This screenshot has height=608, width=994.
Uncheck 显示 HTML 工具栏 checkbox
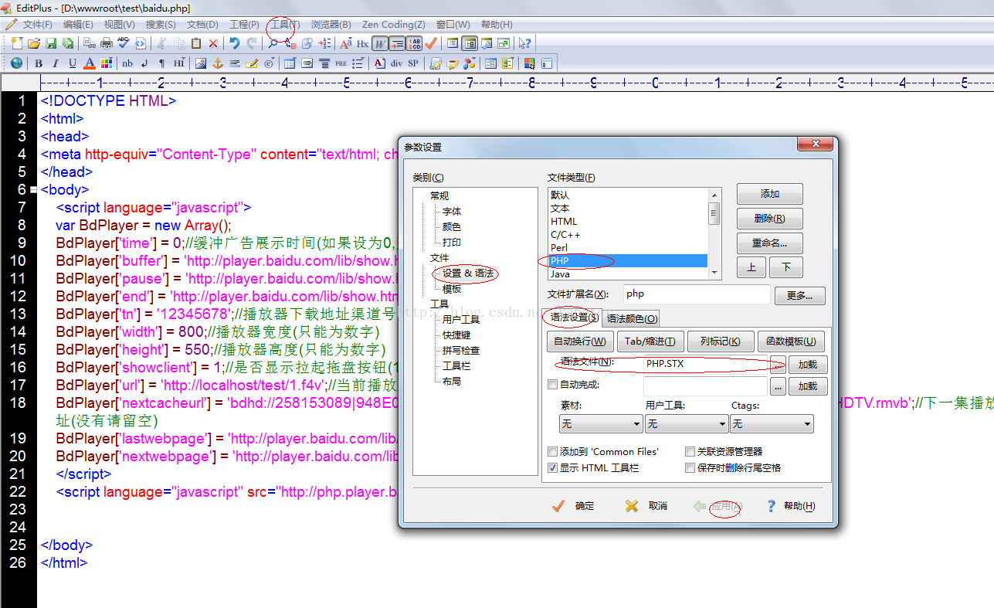click(552, 468)
